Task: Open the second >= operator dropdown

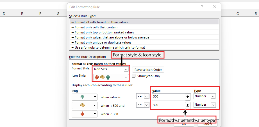Action: tap(146, 105)
